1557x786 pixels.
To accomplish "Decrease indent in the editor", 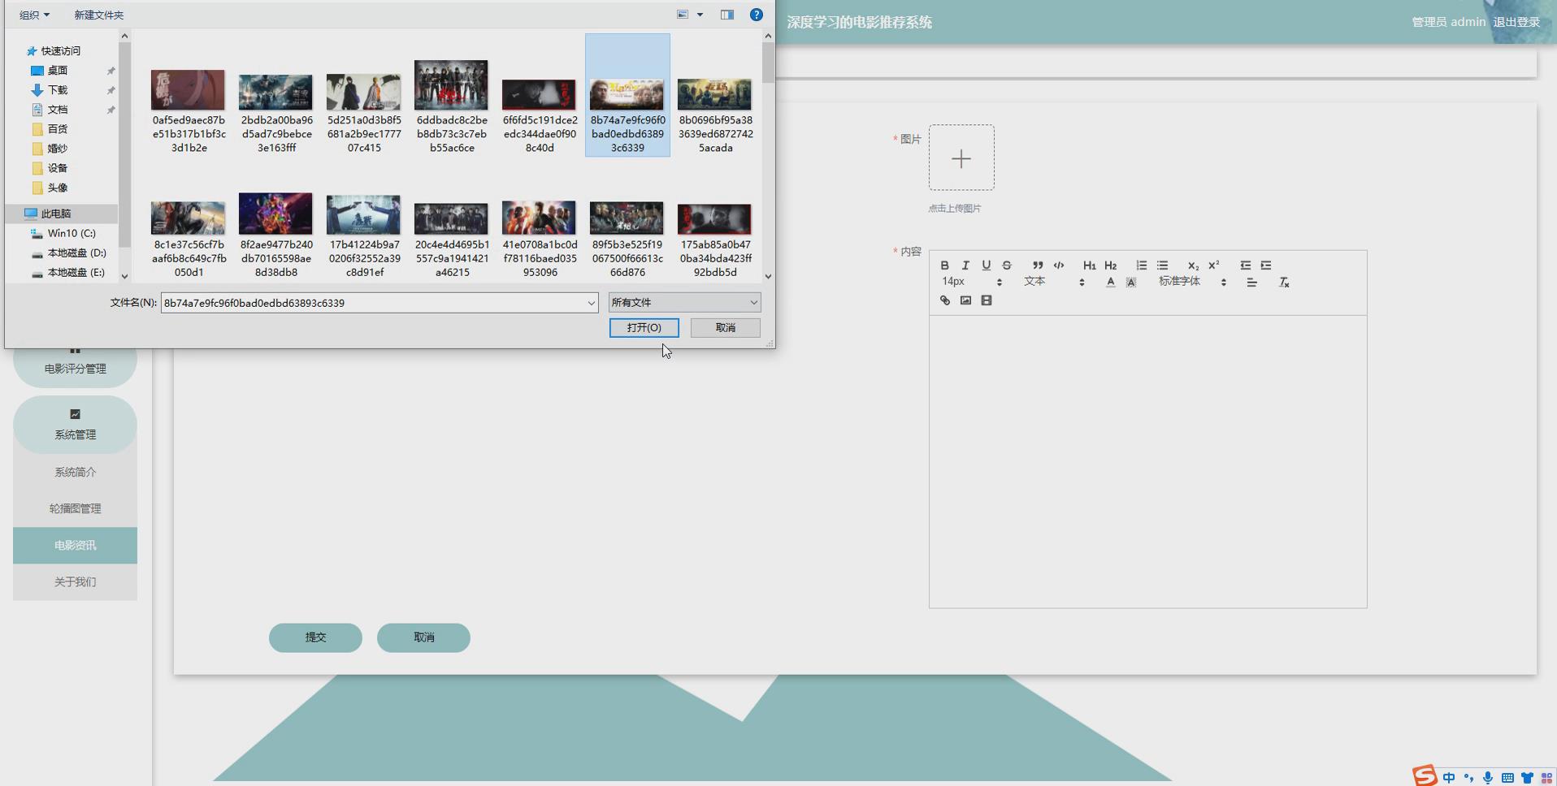I will click(x=1245, y=266).
